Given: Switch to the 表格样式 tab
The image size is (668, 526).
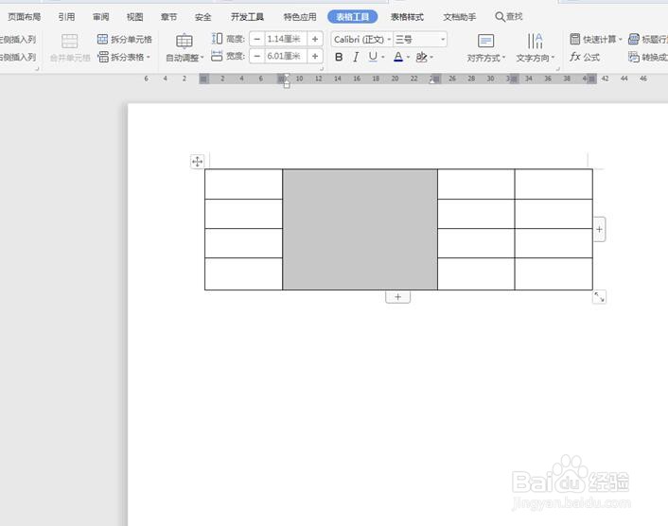Looking at the screenshot, I should point(407,17).
